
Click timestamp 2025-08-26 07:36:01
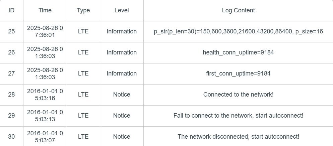[x=45, y=31]
